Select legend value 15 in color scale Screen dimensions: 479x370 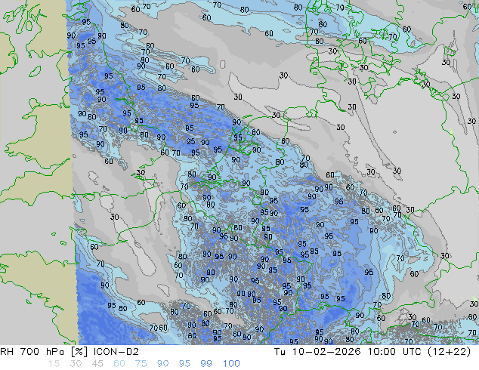point(54,364)
